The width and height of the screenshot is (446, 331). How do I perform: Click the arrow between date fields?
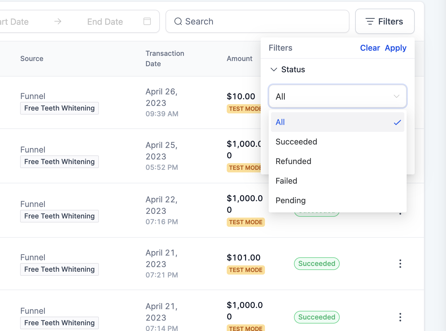pyautogui.click(x=58, y=21)
